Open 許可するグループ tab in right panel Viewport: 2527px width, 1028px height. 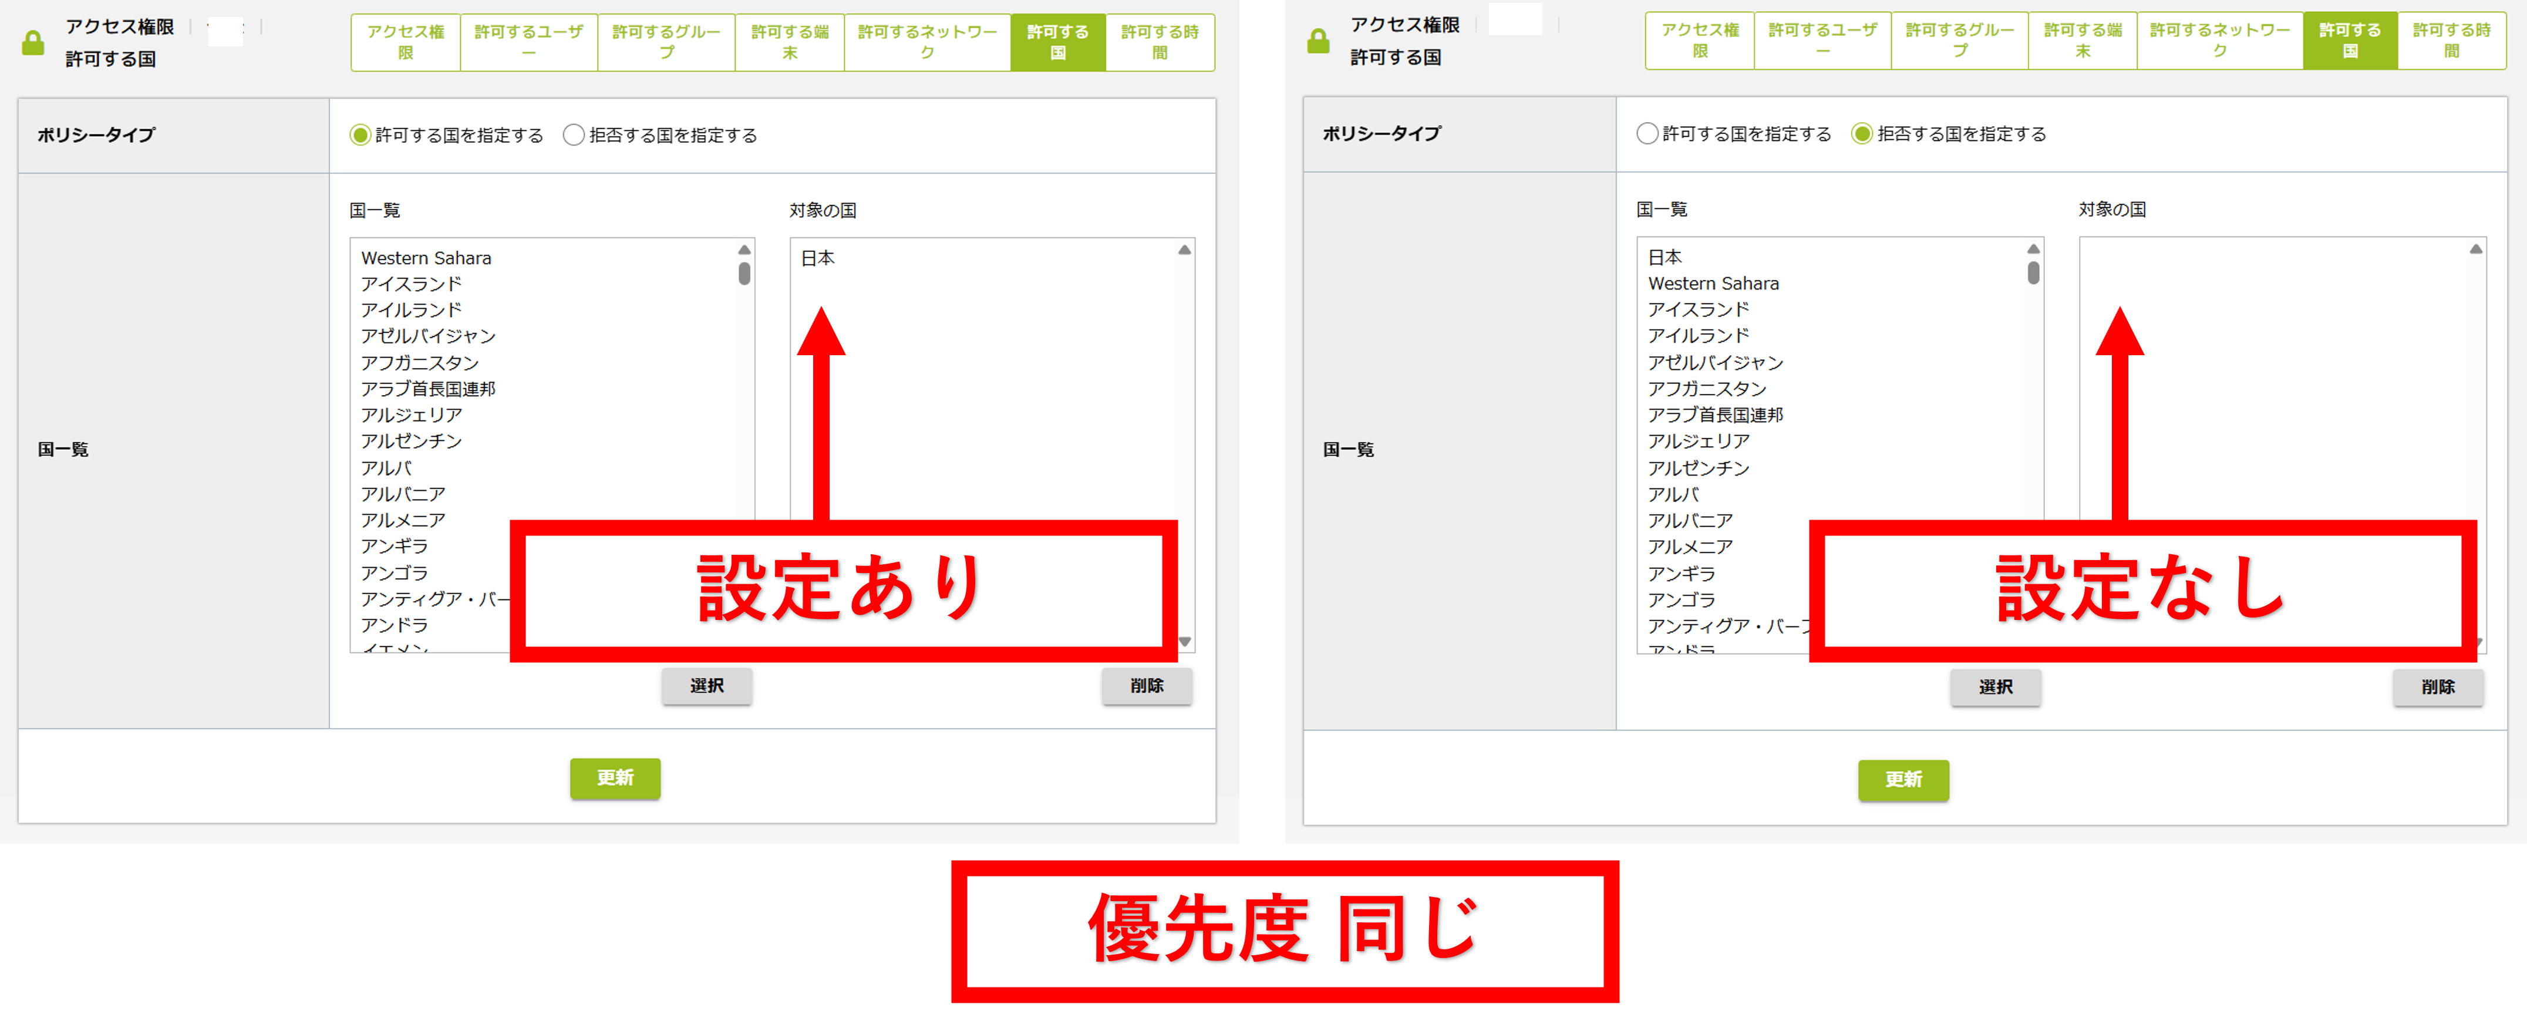[1959, 41]
